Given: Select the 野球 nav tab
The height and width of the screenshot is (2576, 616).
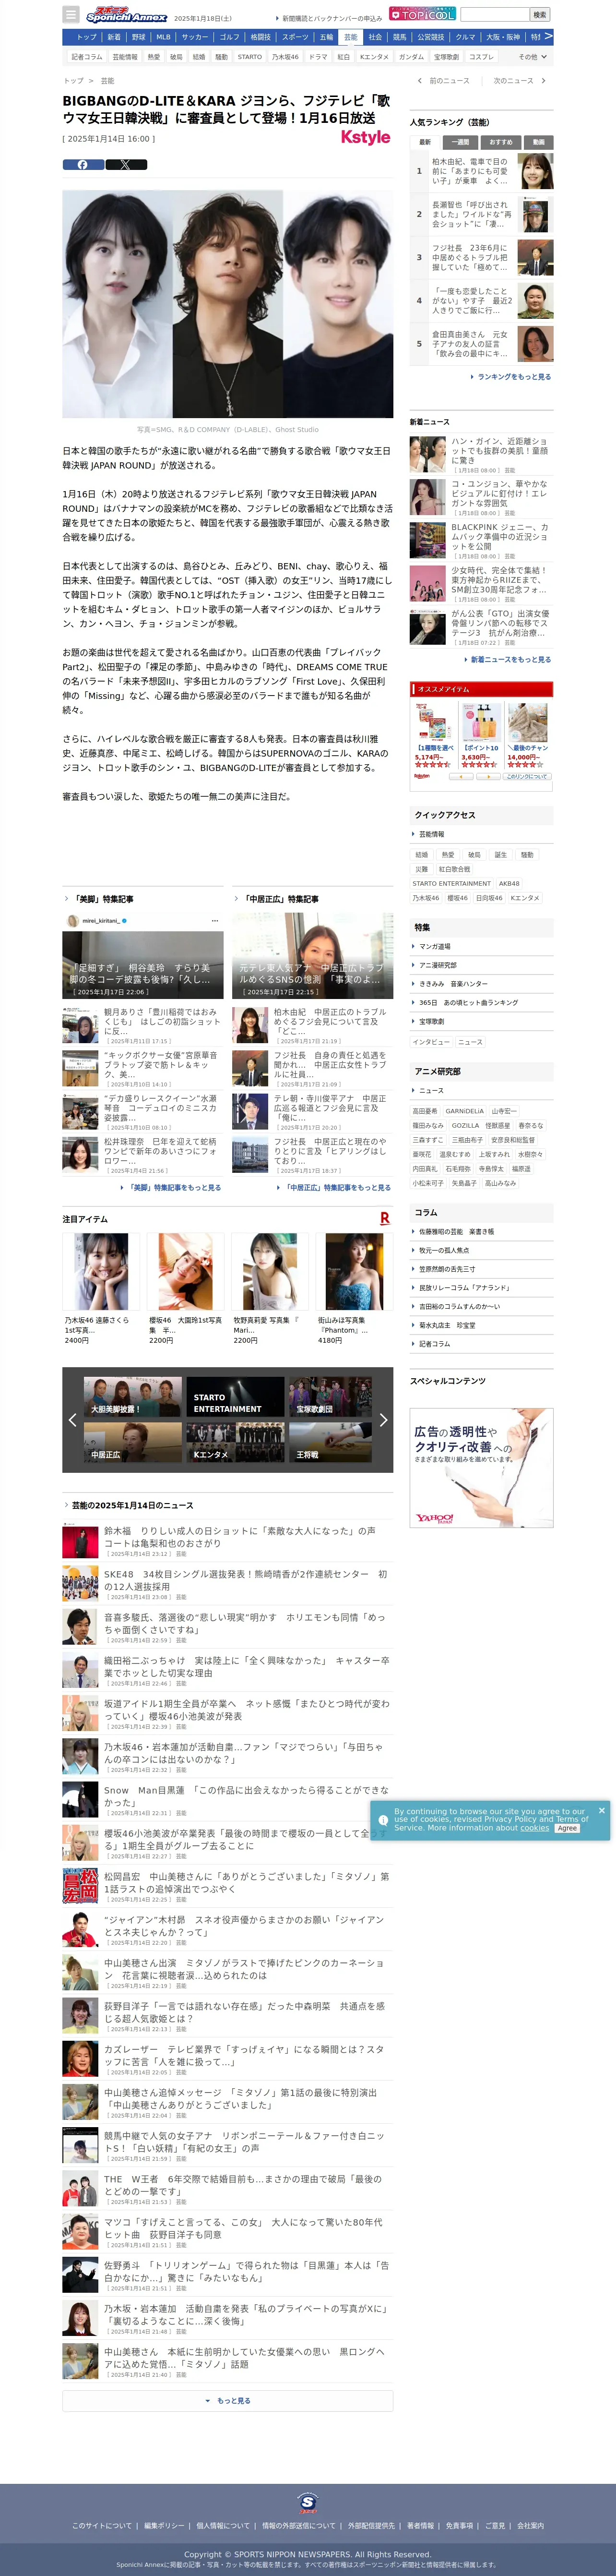Looking at the screenshot, I should click(x=138, y=37).
